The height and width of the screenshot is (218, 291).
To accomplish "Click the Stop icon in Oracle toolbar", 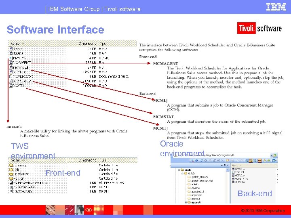I will click(205, 161).
